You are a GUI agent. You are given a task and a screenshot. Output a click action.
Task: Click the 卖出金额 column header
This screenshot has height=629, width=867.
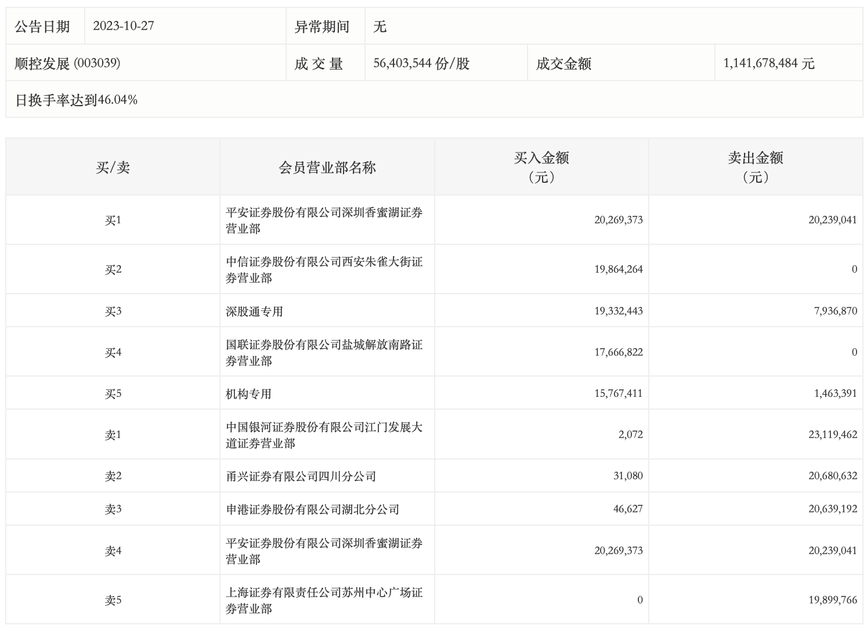(x=755, y=167)
